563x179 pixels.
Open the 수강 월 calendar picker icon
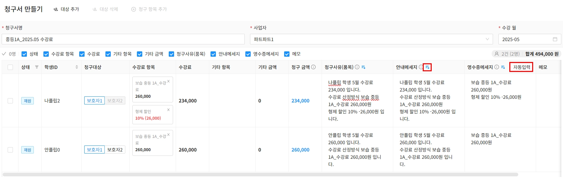pos(555,39)
